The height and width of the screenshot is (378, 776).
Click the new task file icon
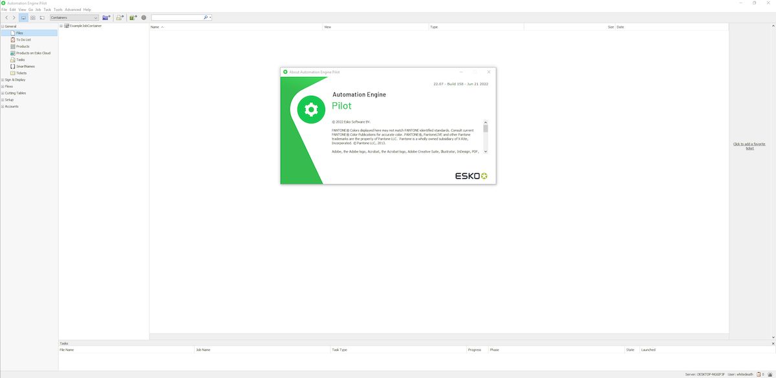coord(120,17)
